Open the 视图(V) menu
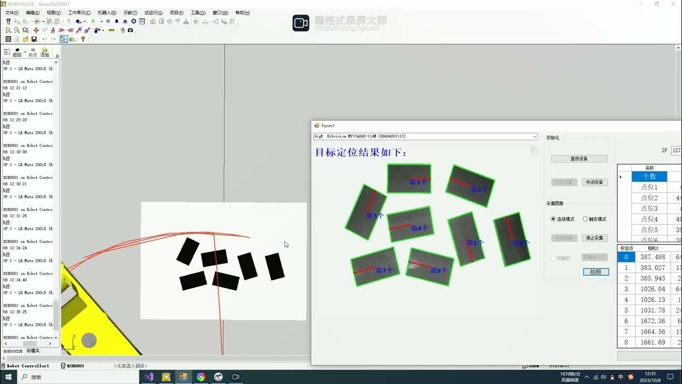682x384 pixels. click(54, 13)
